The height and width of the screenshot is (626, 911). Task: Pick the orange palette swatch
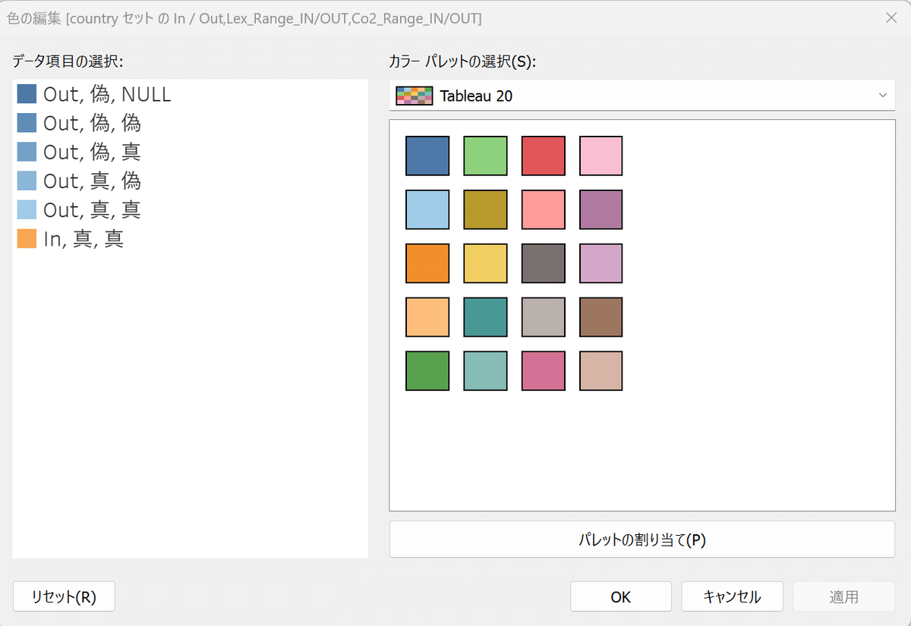tap(427, 263)
